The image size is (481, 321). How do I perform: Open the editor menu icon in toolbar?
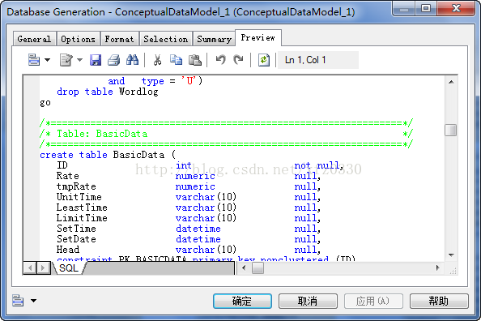tap(34, 60)
